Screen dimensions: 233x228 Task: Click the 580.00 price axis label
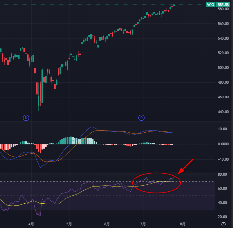click(223, 9)
